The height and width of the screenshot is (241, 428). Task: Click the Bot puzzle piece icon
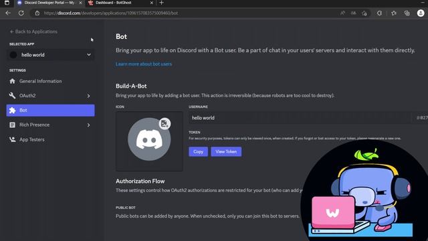click(12, 110)
